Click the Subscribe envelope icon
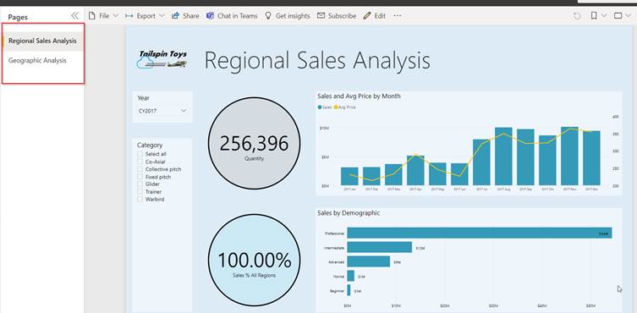This screenshot has height=313, width=637. tap(321, 16)
